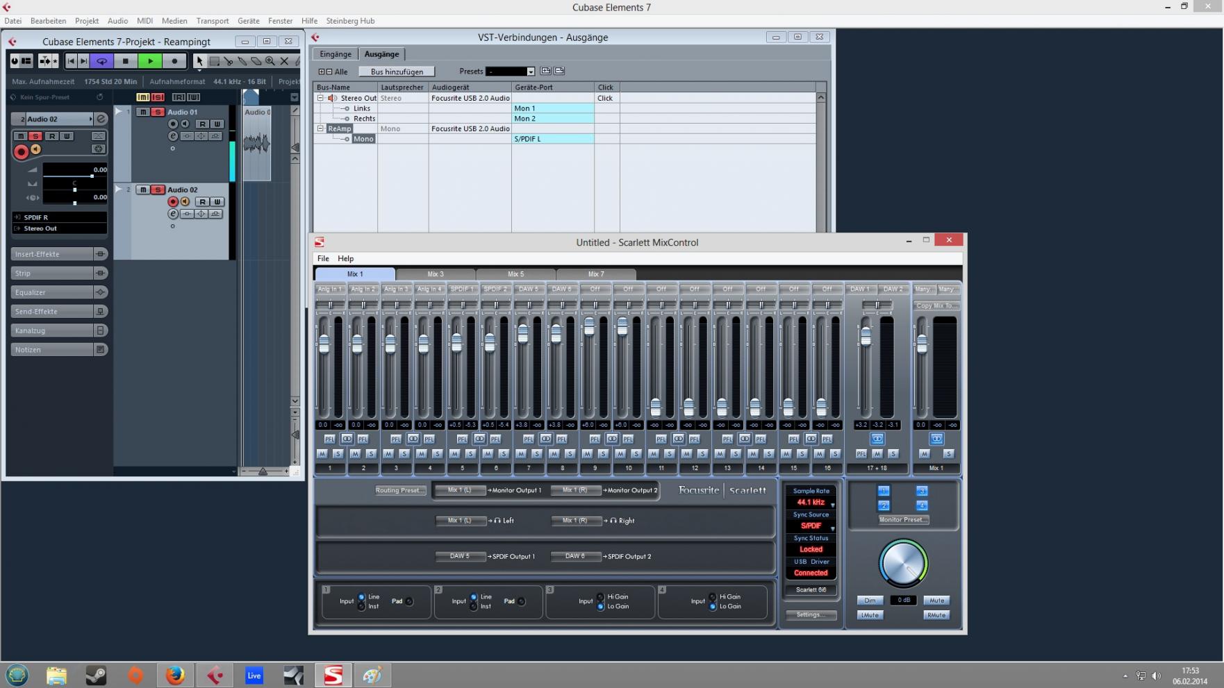Collapse the Stereo Out bus tree
Image resolution: width=1224 pixels, height=688 pixels.
tap(321, 98)
